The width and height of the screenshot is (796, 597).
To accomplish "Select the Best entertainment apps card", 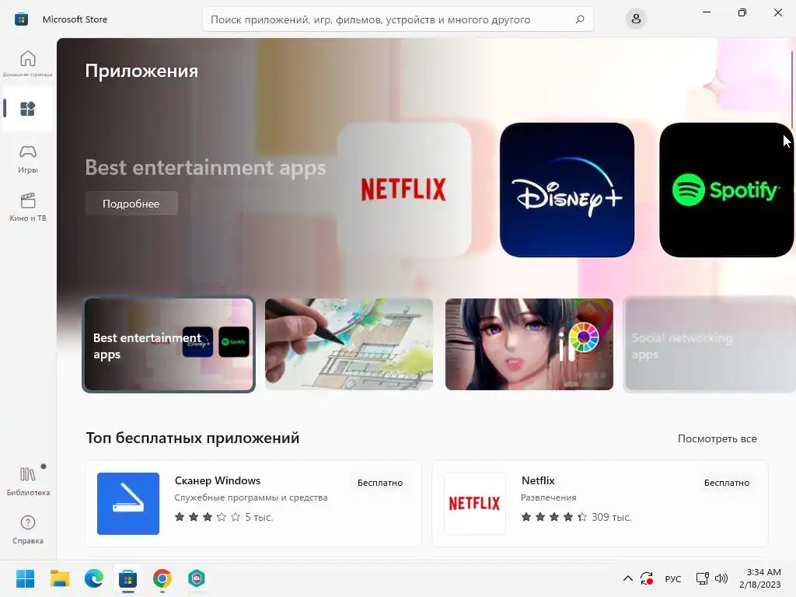I will [x=169, y=344].
